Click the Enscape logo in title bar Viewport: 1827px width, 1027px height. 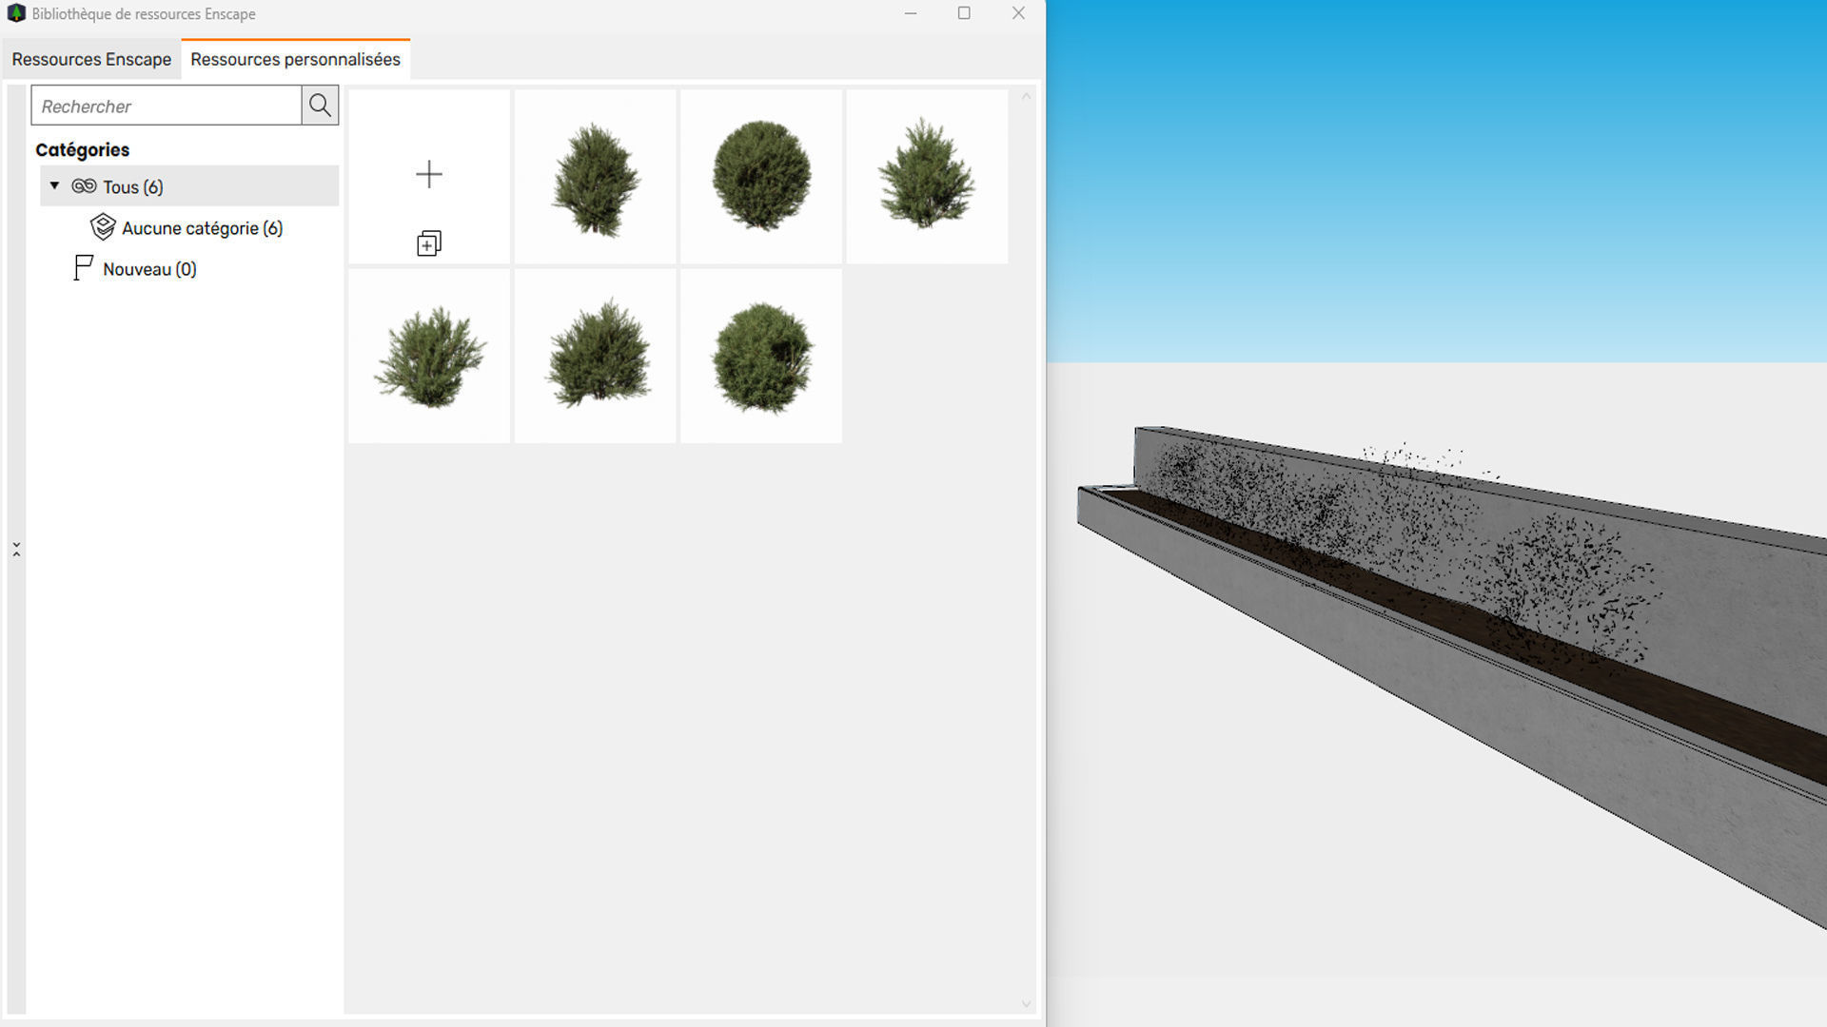pyautogui.click(x=16, y=13)
